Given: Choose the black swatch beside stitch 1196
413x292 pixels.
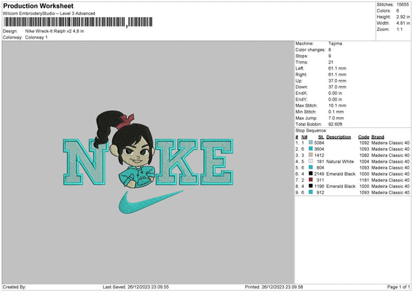Looking at the screenshot, I should coord(311,186).
